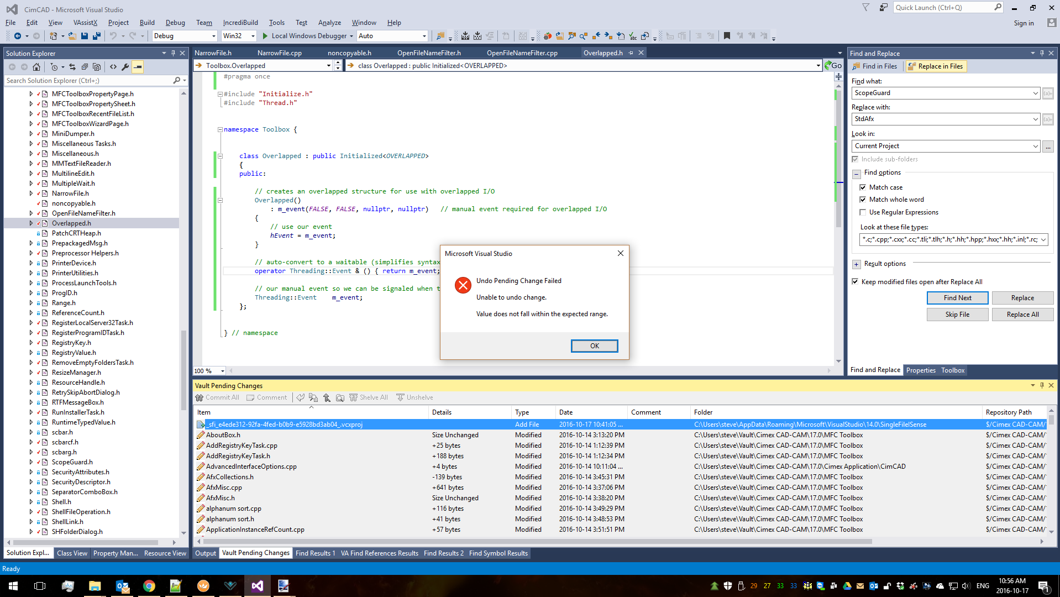The image size is (1060, 597).
Task: Open the VAssistX menu
Action: [85, 23]
